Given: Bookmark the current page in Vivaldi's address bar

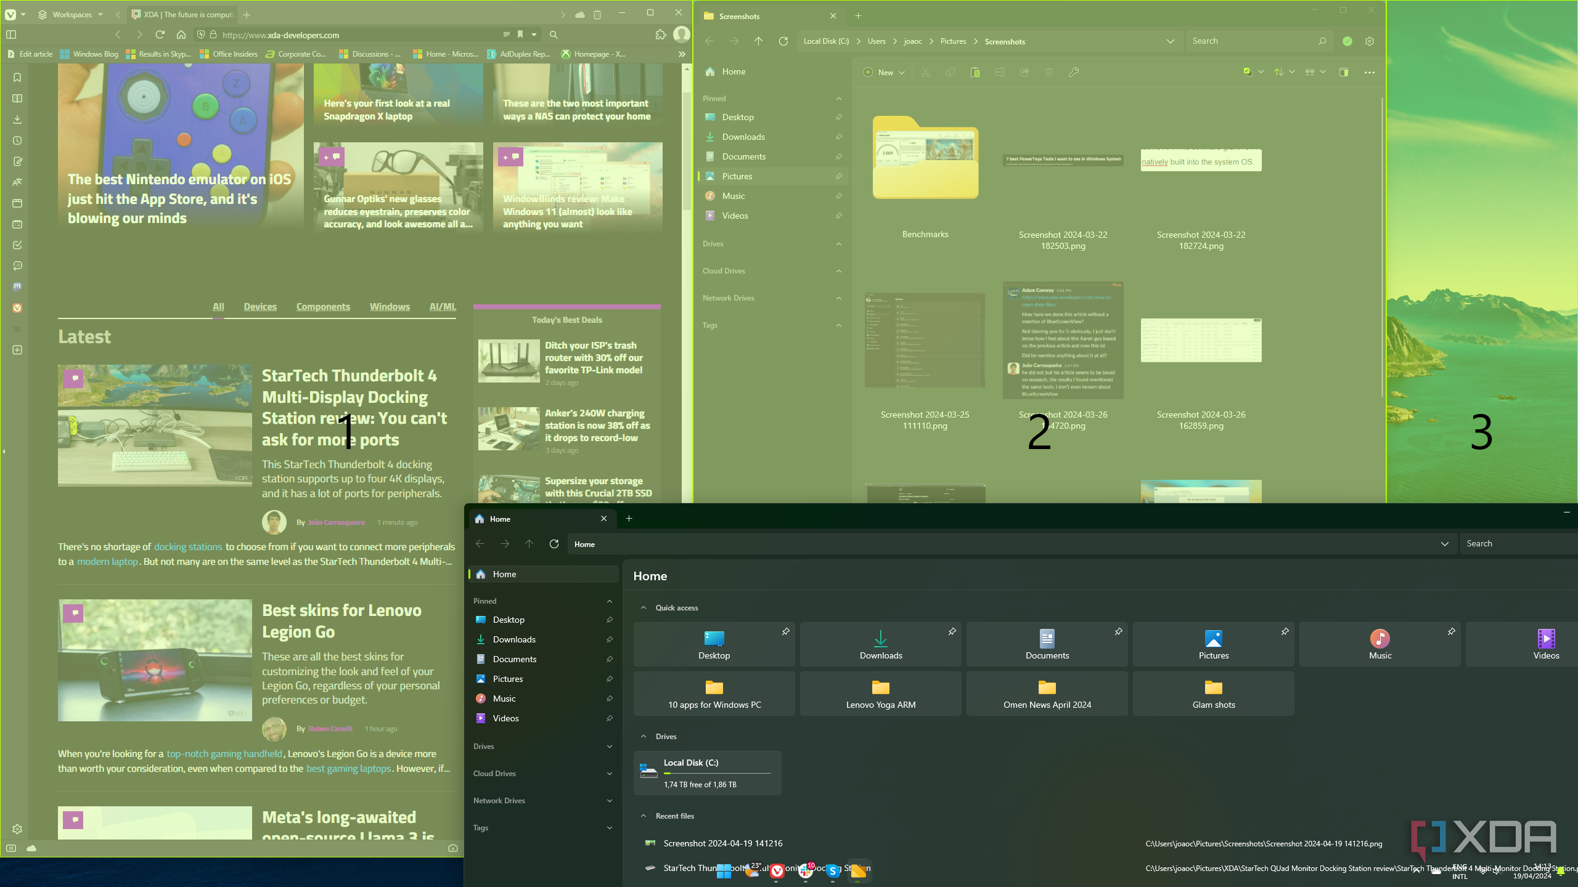Looking at the screenshot, I should 520,34.
